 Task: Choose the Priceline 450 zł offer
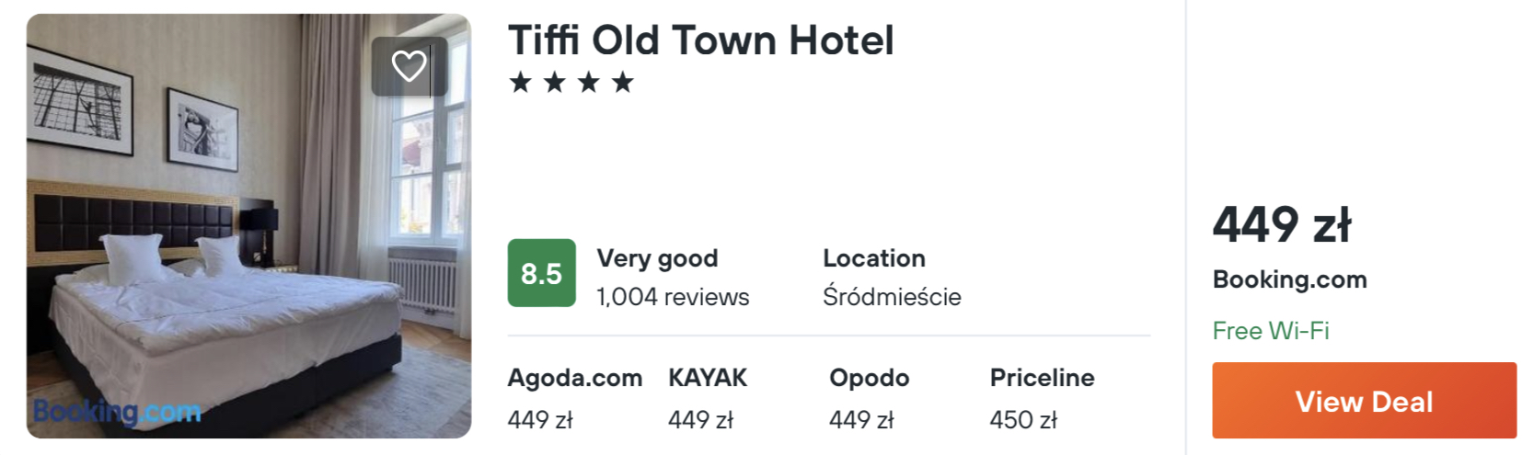pyautogui.click(x=1042, y=398)
